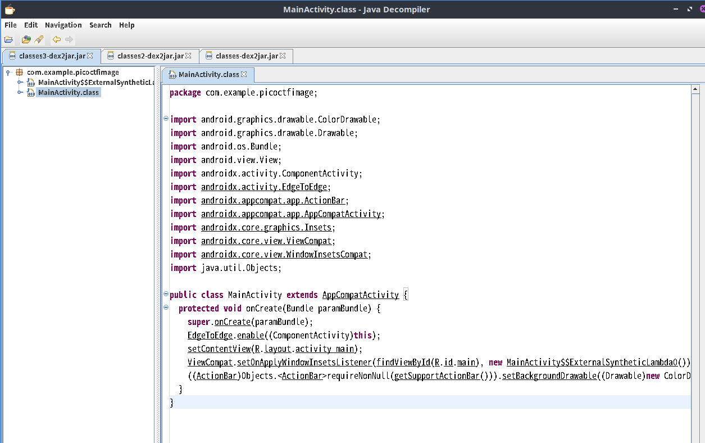Collapse the MainActivity class fold marker
The height and width of the screenshot is (443, 705).
[166, 294]
